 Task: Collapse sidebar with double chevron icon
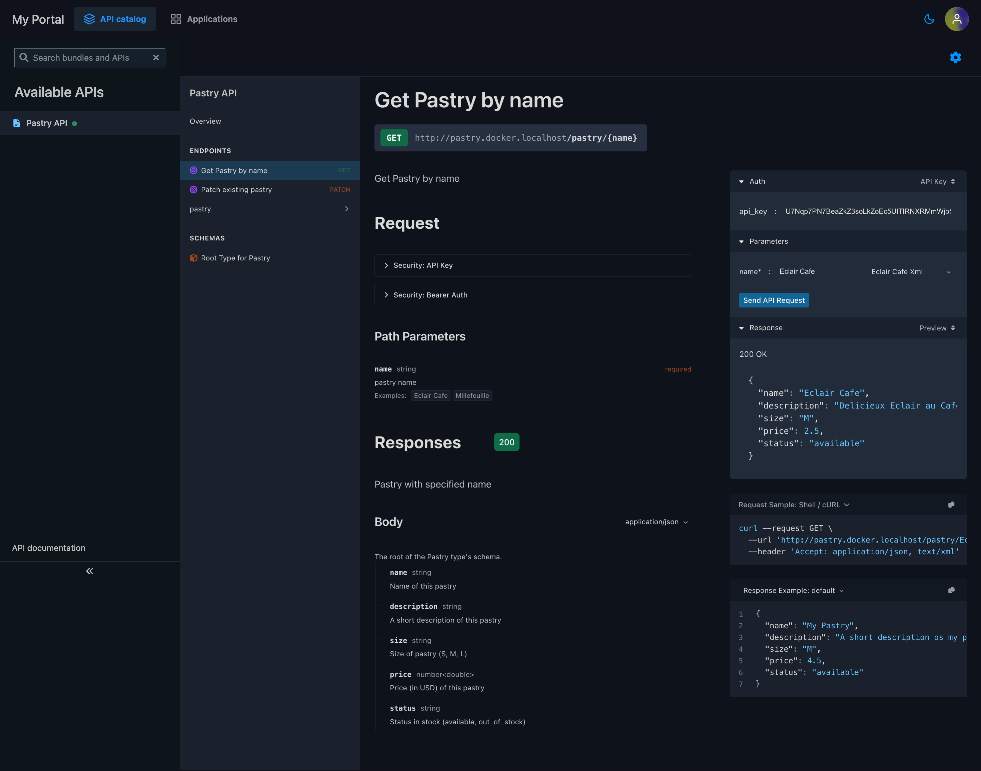click(89, 571)
